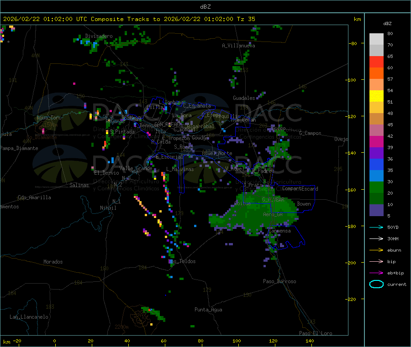Click the 'Divisadero' map label
This screenshot has width=411, height=347.
[x=99, y=36]
